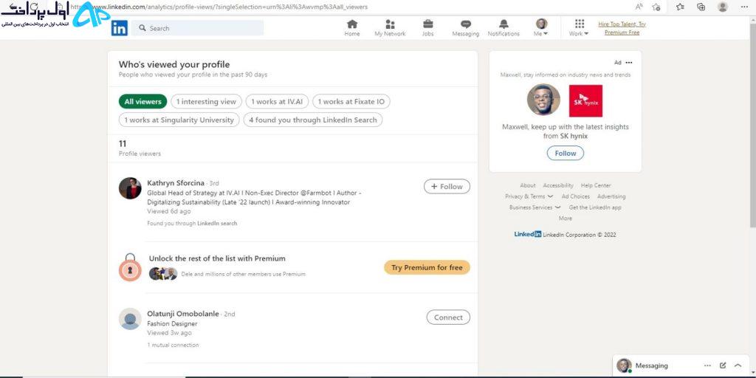The width and height of the screenshot is (756, 378).
Task: Expand Business Services footer dropdown
Action: point(535,207)
